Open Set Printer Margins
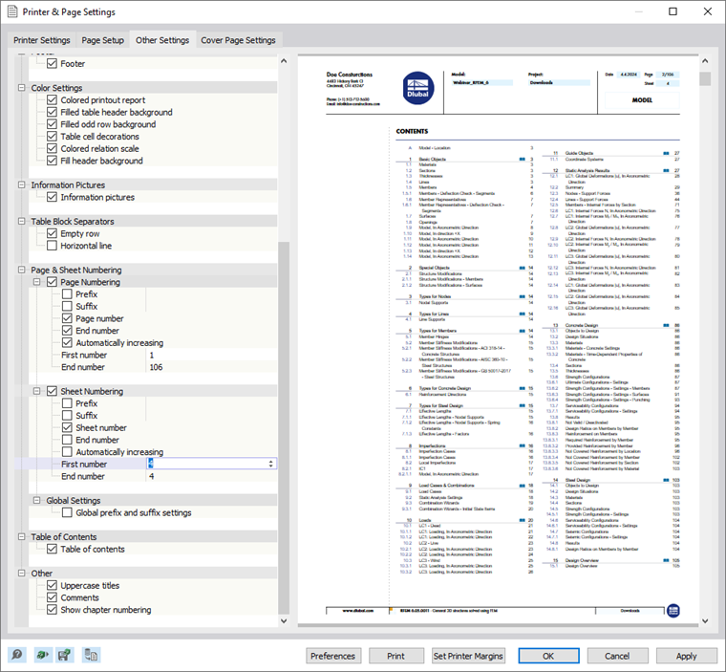This screenshot has height=672, width=726. [x=468, y=656]
